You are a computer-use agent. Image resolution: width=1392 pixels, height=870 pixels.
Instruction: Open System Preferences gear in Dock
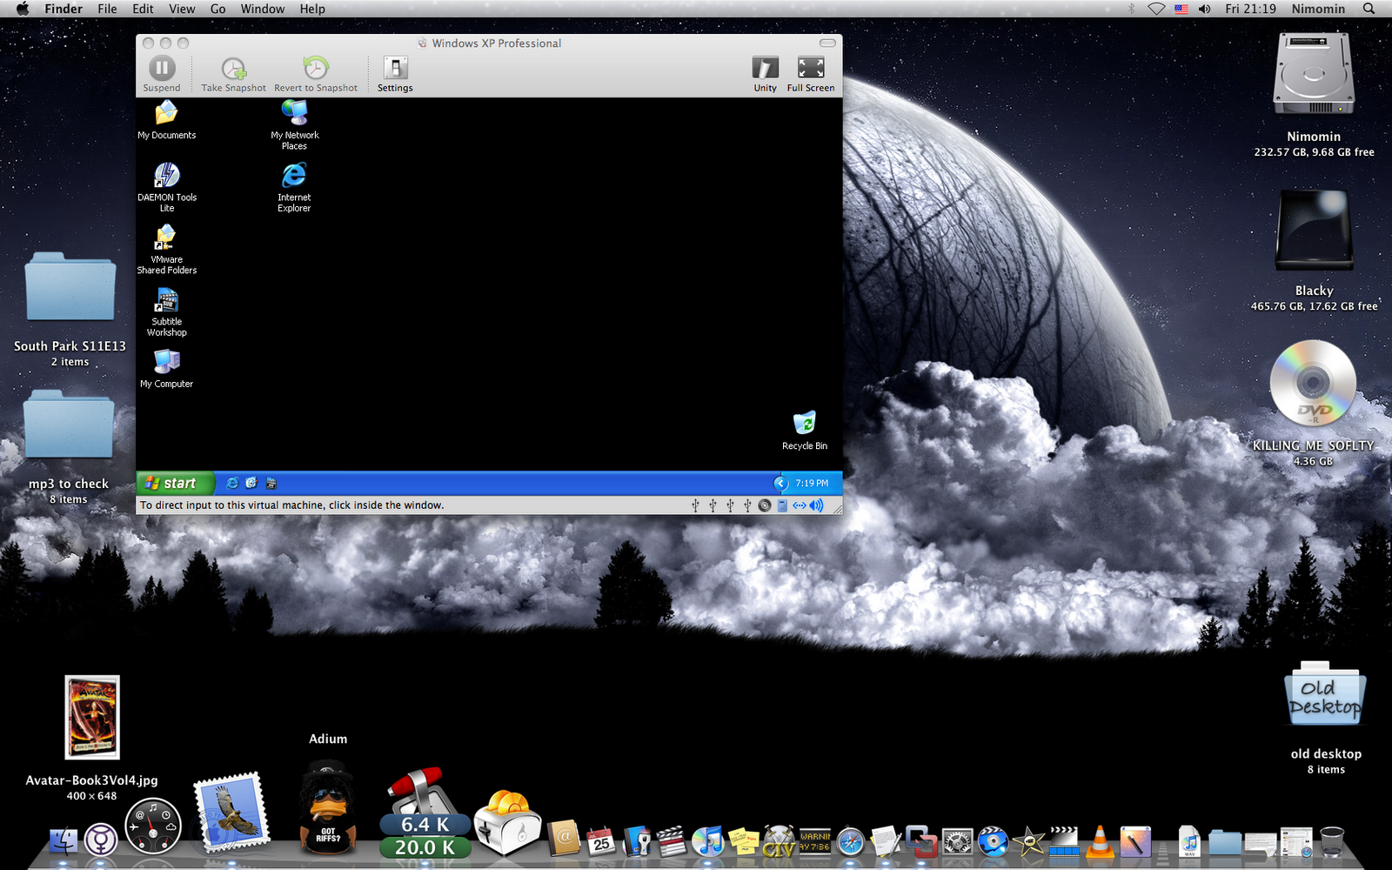click(x=957, y=841)
